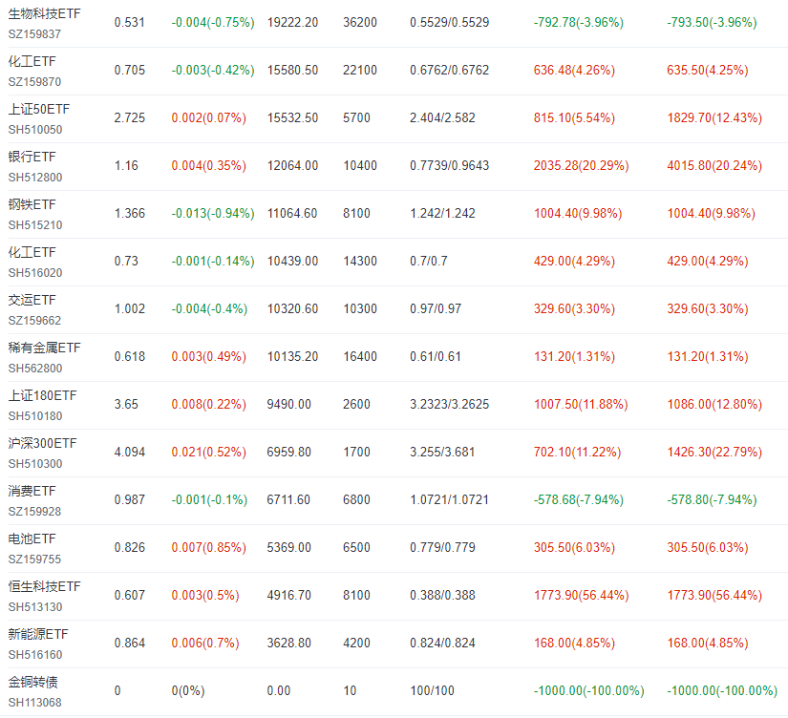Screen dimensions: 788x718
Task: Select profit 2035.28(20.29%)
Action: coord(582,166)
